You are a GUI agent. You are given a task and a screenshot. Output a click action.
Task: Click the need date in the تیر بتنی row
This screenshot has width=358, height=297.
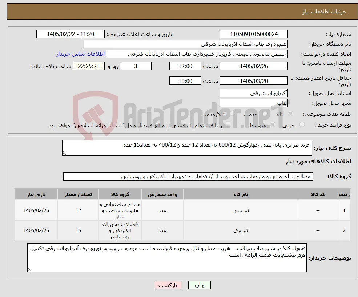pos(36,210)
